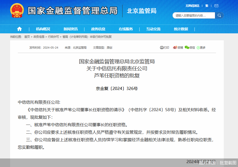Click the document number 京金复〔2024〕326号
This screenshot has height=167, width=238.
pyautogui.click(x=117, y=88)
